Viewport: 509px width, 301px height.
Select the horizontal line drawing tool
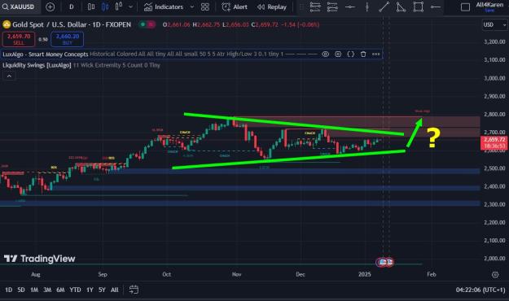point(350,7)
